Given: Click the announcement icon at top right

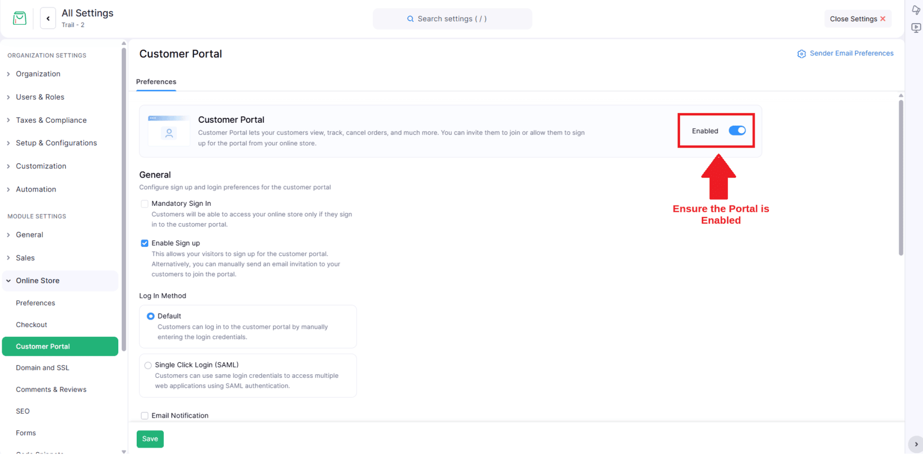Looking at the screenshot, I should pos(916,10).
